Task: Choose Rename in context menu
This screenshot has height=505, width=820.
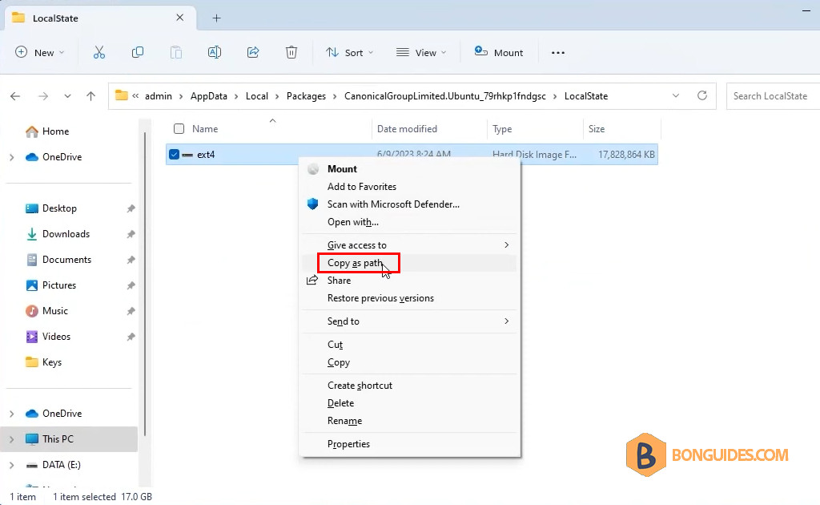Action: pos(409,421)
